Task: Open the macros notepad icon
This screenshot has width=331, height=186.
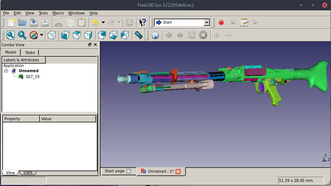Action: click(x=244, y=23)
